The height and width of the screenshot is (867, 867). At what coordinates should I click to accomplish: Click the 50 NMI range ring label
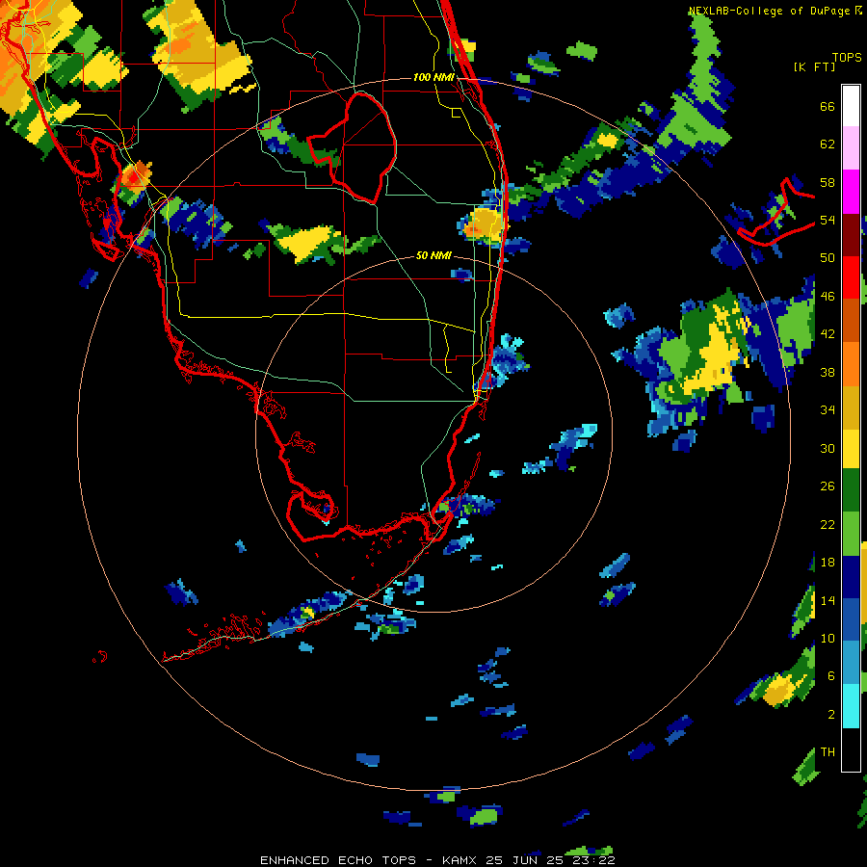(433, 255)
